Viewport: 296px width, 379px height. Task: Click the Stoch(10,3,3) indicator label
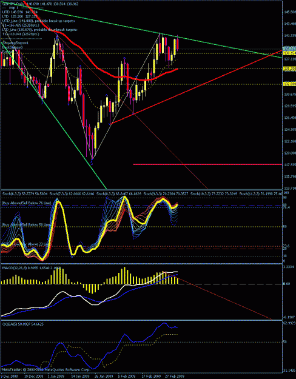tap(214, 194)
